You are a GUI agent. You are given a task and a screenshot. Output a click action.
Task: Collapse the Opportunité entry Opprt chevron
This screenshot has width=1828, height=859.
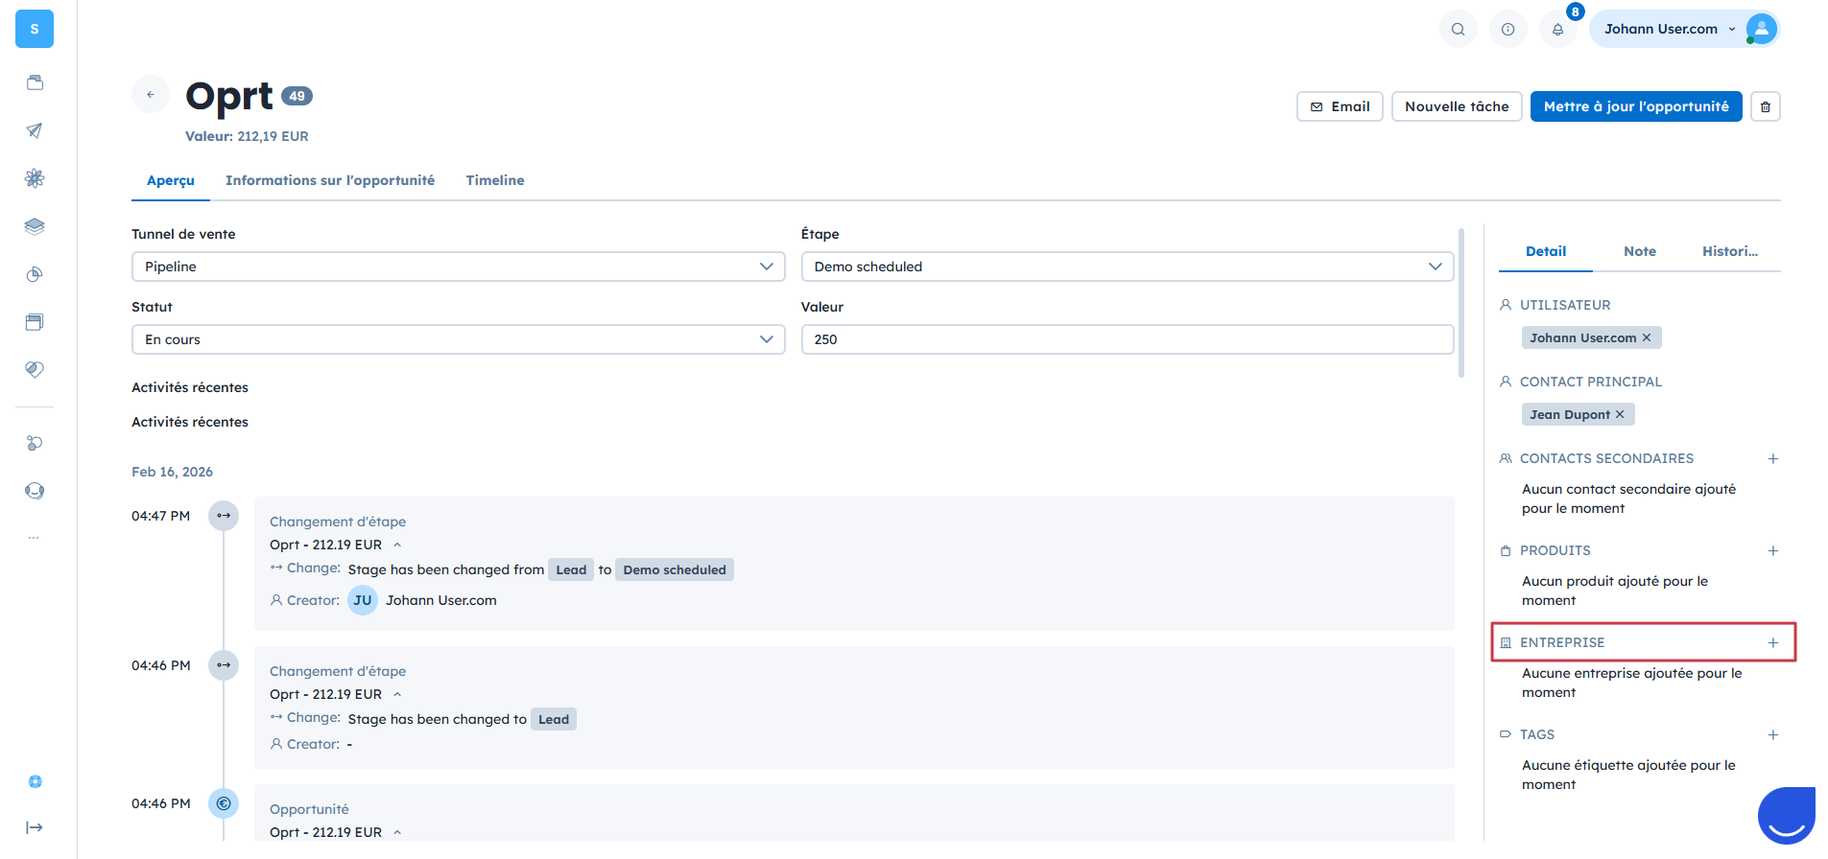click(397, 832)
